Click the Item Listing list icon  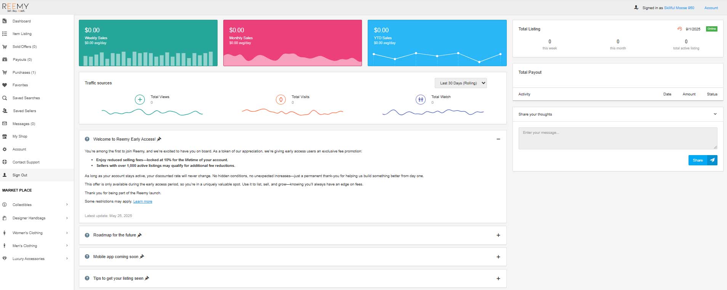[5, 34]
